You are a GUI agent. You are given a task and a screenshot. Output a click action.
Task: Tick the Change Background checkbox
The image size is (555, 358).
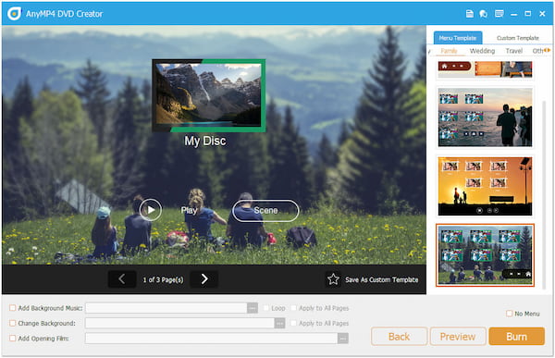click(12, 323)
